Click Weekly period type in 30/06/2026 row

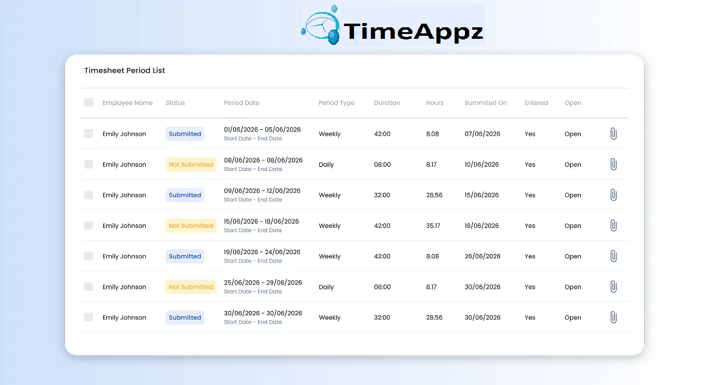point(330,317)
